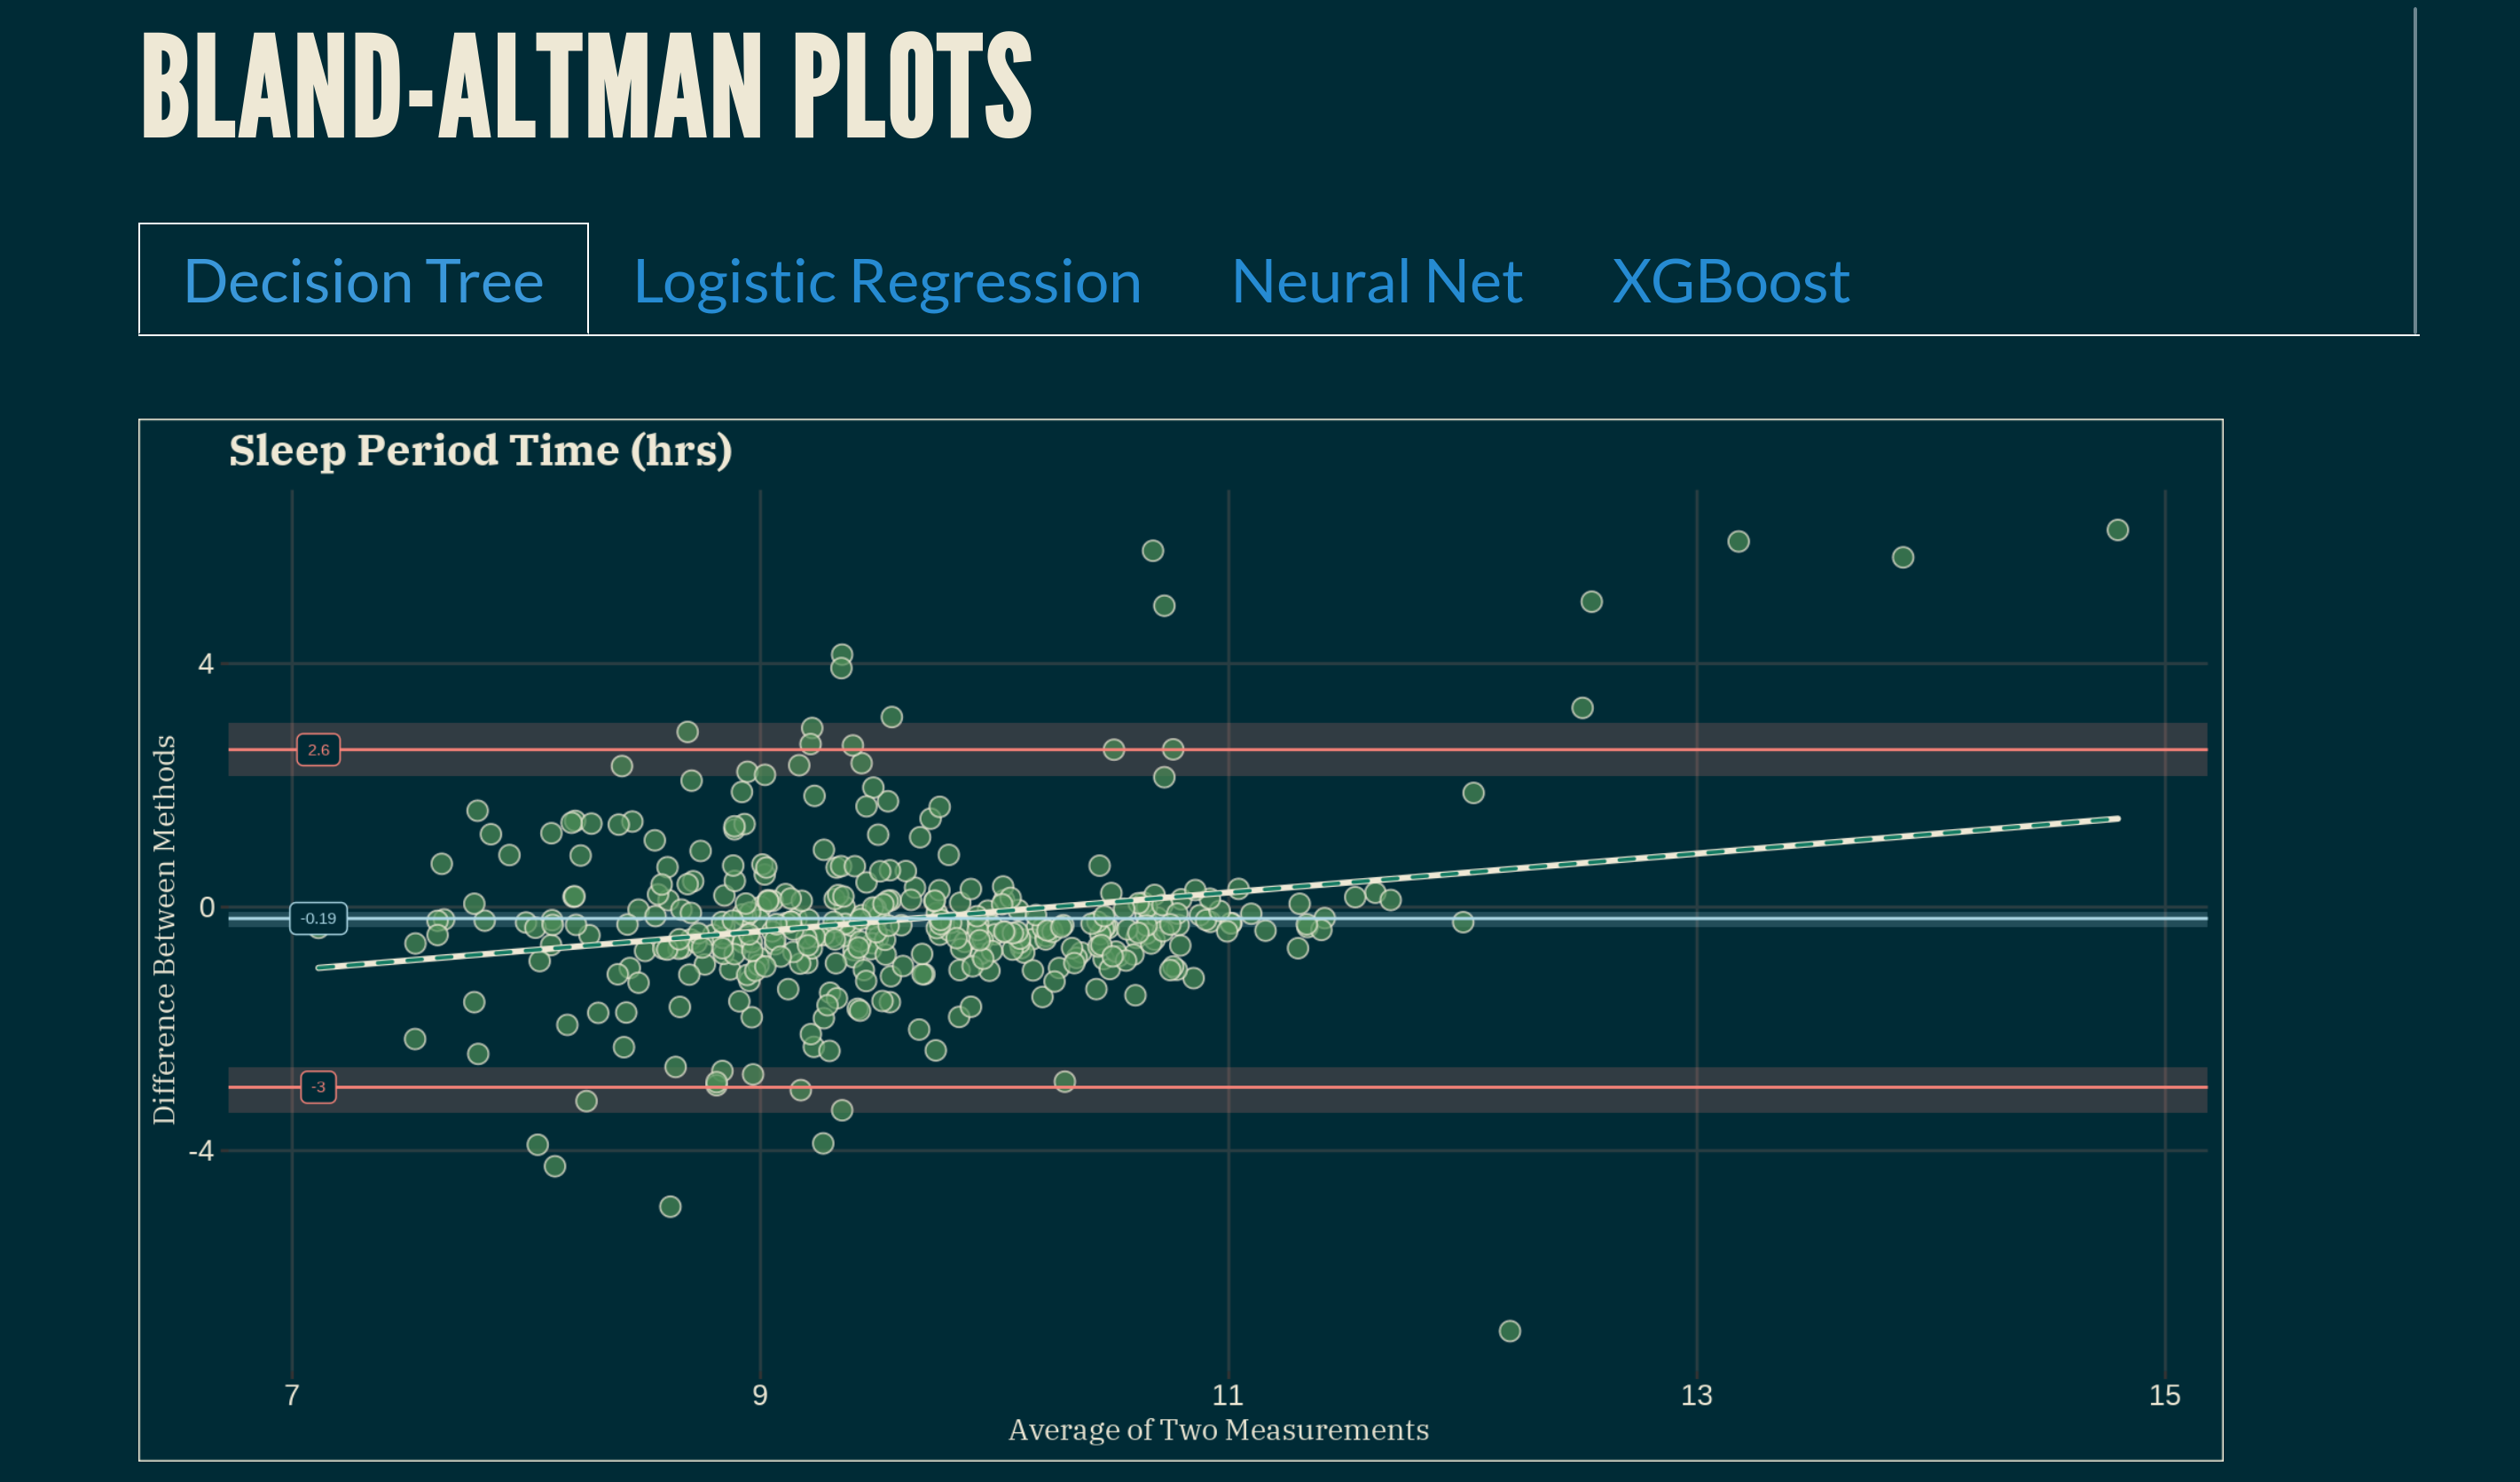2520x1482 pixels.
Task: Click the lowest outlier point near 12
Action: pyautogui.click(x=1510, y=1331)
